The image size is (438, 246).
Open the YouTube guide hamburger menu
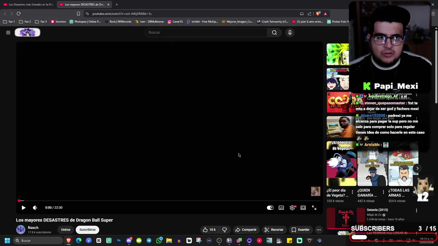(8, 32)
